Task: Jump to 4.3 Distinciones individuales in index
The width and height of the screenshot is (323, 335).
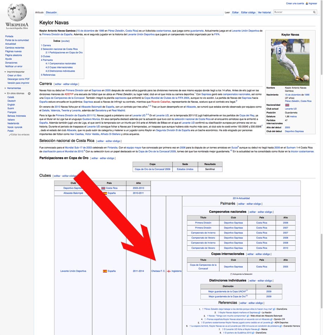Action: click(x=60, y=71)
